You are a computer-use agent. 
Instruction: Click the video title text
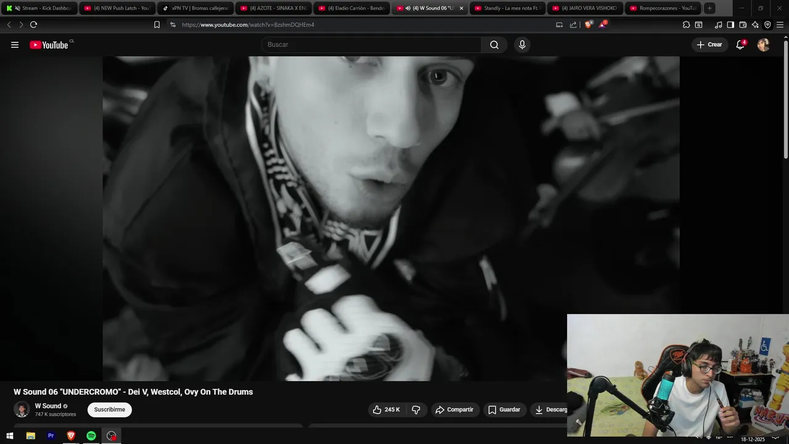pyautogui.click(x=133, y=392)
